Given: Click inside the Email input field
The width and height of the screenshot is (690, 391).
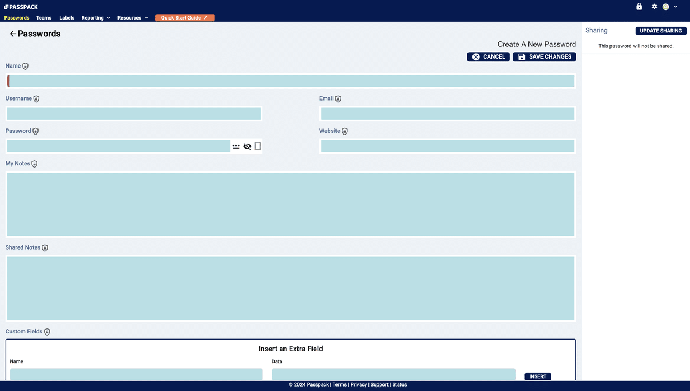Looking at the screenshot, I should click(447, 113).
